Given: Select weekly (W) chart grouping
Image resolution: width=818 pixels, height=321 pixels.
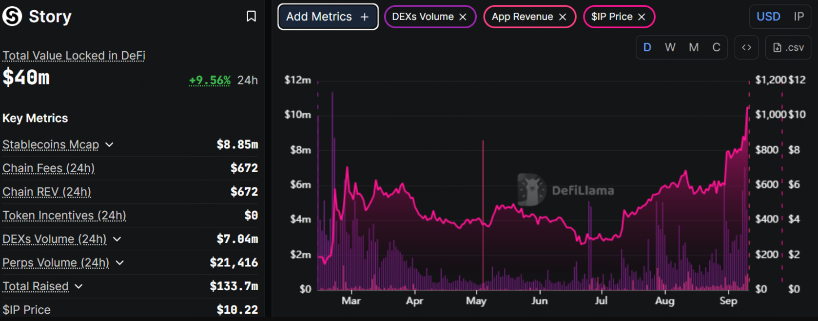Looking at the screenshot, I should (x=670, y=47).
